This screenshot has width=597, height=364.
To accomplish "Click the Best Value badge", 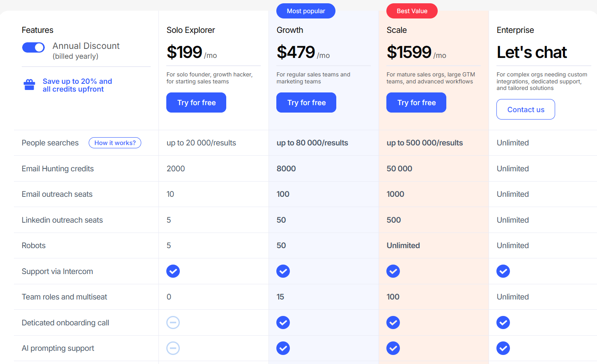I will [412, 11].
